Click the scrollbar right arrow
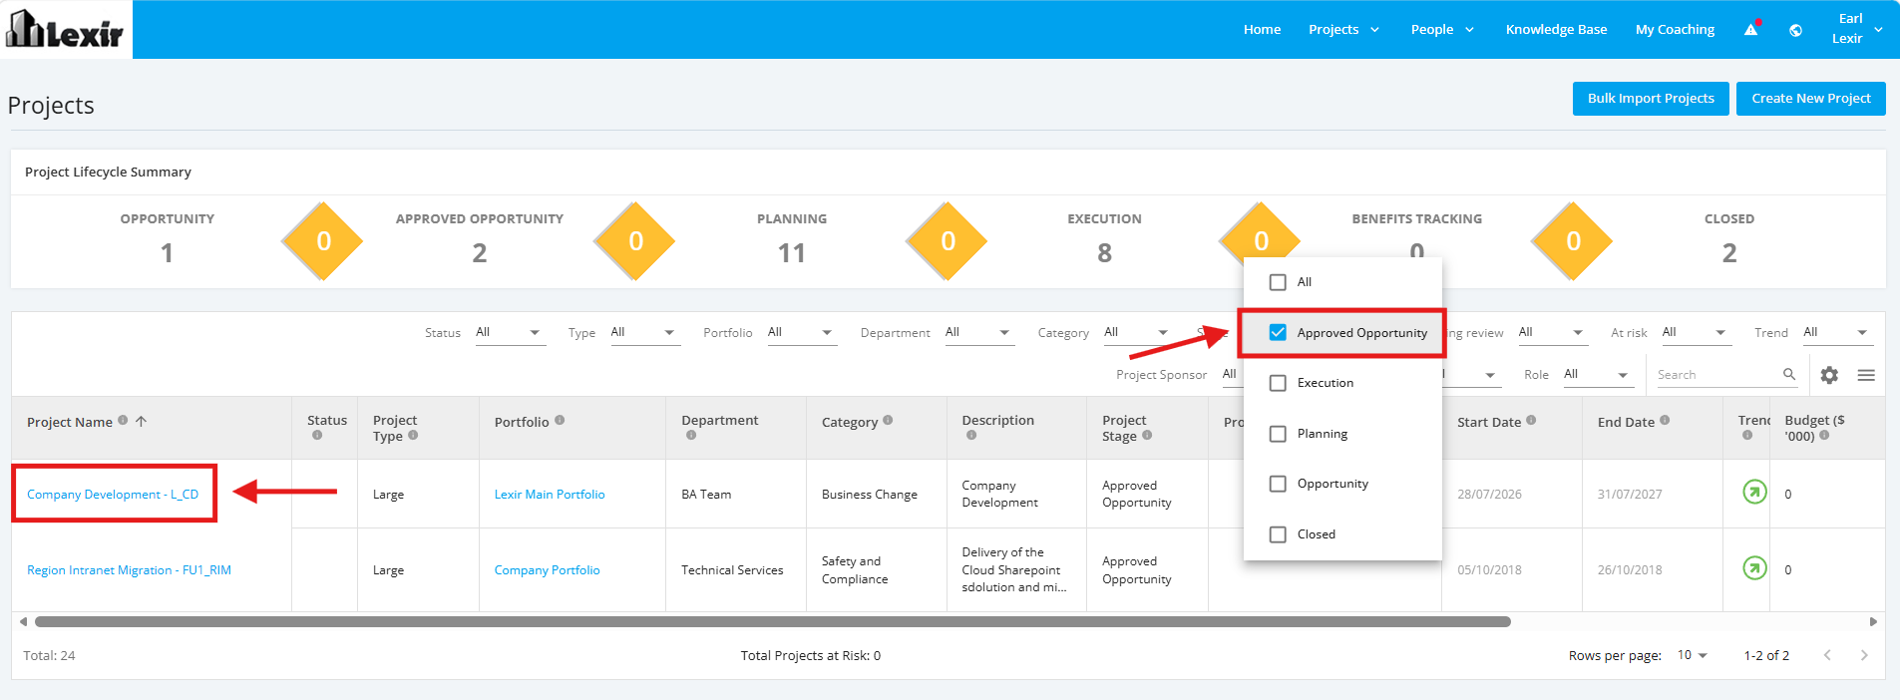1900x700 pixels. coord(1873,621)
